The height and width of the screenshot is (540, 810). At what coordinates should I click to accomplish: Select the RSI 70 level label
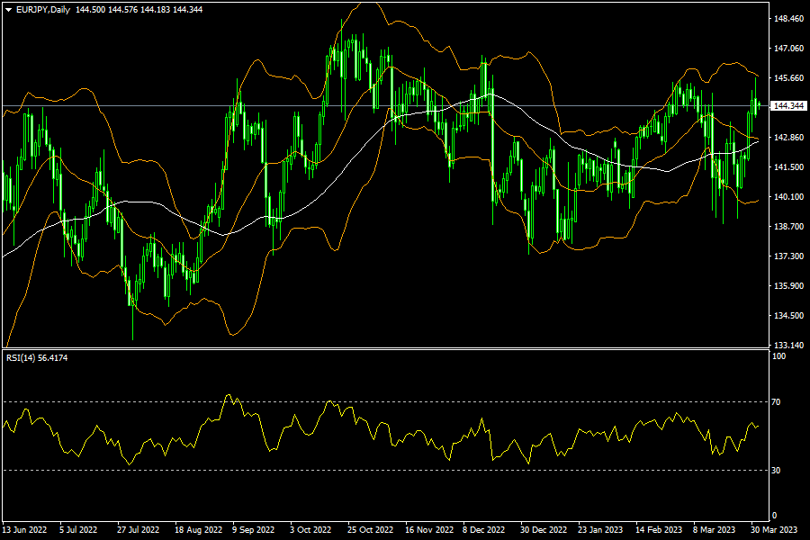(x=776, y=401)
